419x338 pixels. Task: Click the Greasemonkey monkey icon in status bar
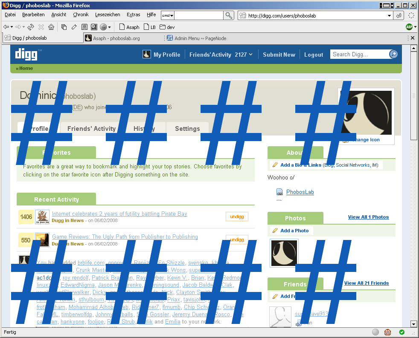(x=388, y=332)
